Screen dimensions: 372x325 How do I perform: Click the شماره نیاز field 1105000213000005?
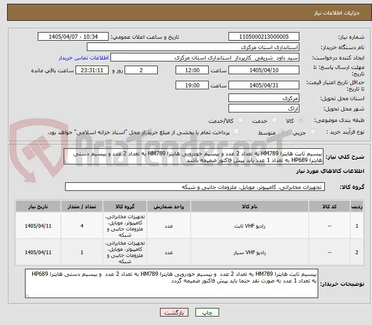263,36
